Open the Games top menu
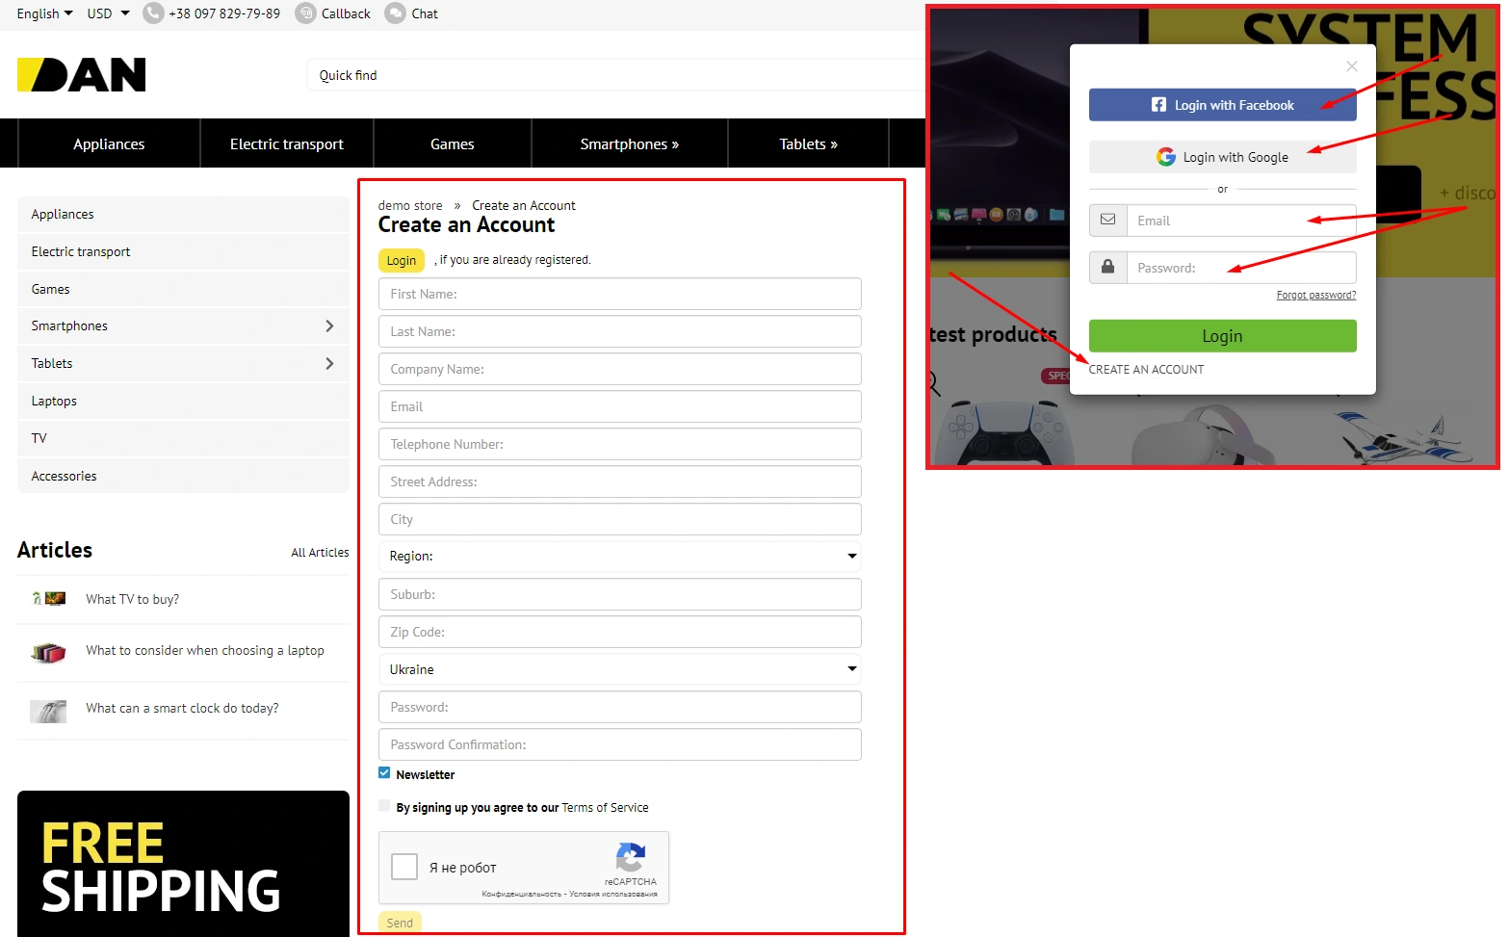The image size is (1509, 937). tap(453, 143)
